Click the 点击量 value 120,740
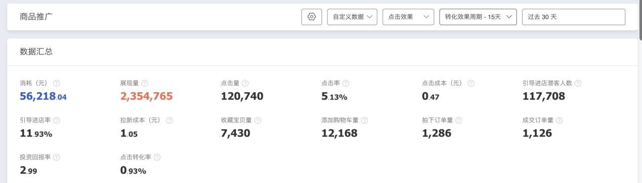 (x=243, y=96)
